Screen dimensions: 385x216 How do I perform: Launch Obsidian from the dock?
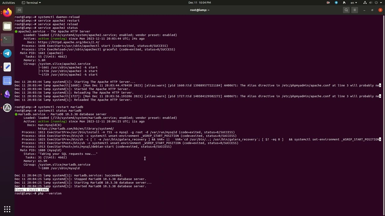click(x=7, y=94)
